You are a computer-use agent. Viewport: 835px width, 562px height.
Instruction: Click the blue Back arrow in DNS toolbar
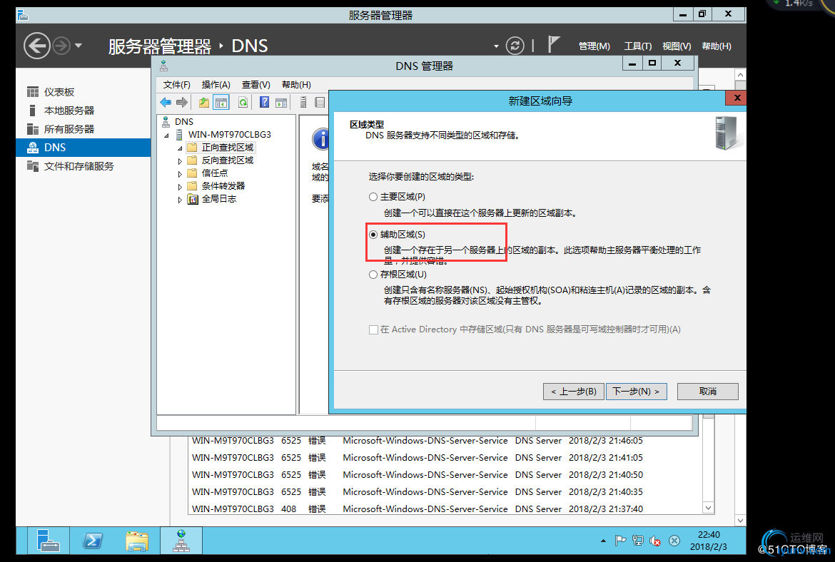166,102
